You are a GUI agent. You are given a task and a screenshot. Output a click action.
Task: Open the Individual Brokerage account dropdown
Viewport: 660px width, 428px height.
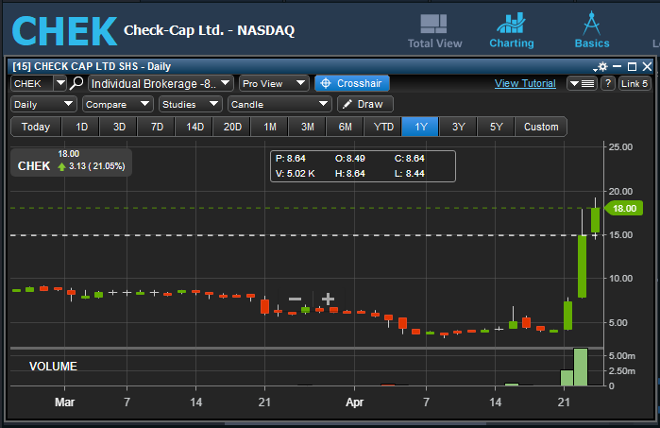click(161, 83)
